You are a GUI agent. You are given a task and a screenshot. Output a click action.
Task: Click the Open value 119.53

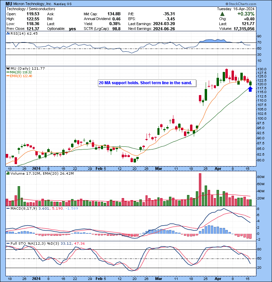point(33,14)
